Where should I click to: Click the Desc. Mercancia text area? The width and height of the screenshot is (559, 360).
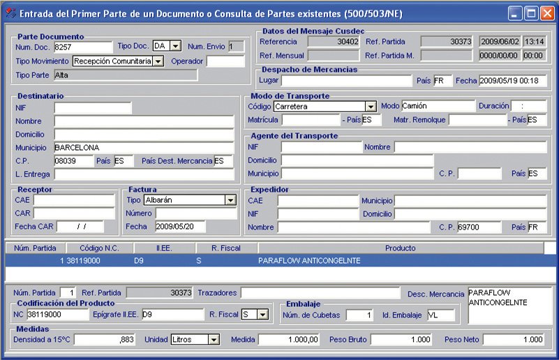[x=509, y=305]
